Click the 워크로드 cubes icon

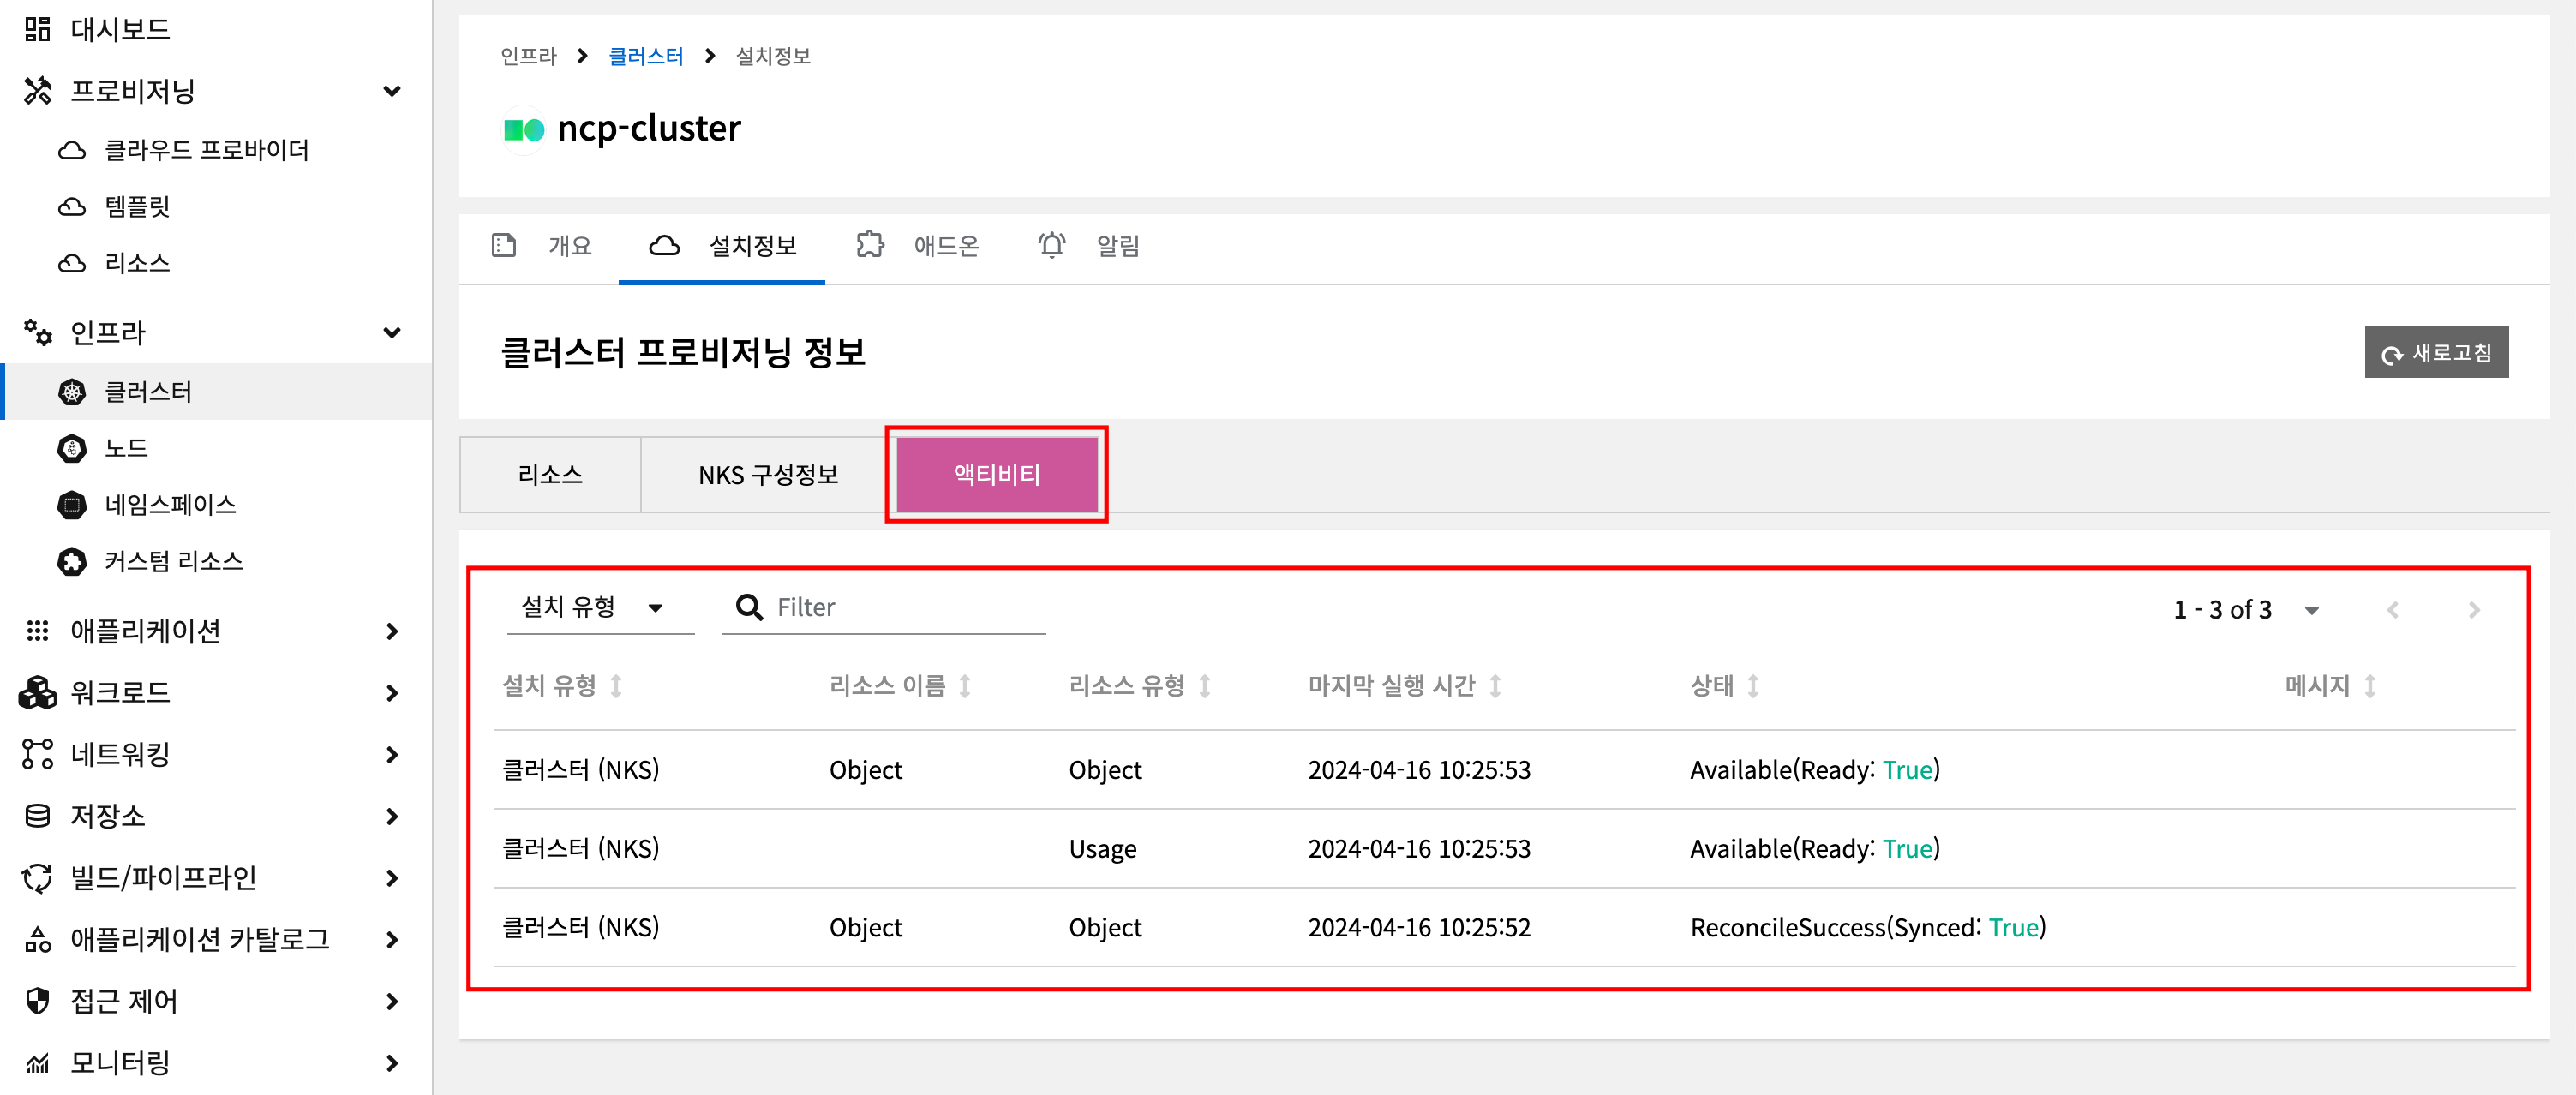(38, 692)
